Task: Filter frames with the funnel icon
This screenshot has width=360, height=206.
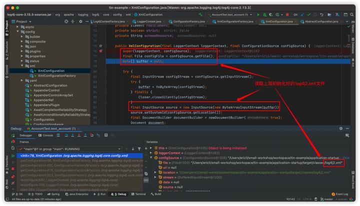Action: tap(139, 149)
